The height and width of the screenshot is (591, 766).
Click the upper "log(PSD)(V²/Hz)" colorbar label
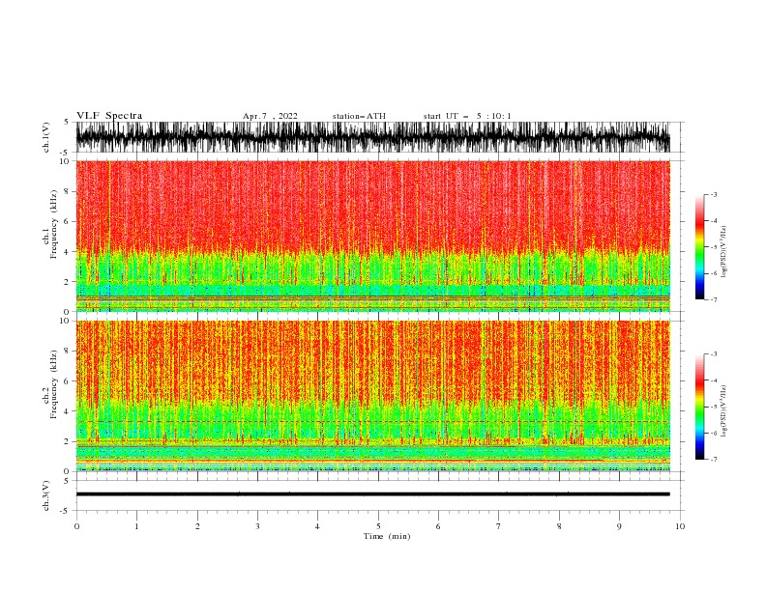(x=724, y=251)
